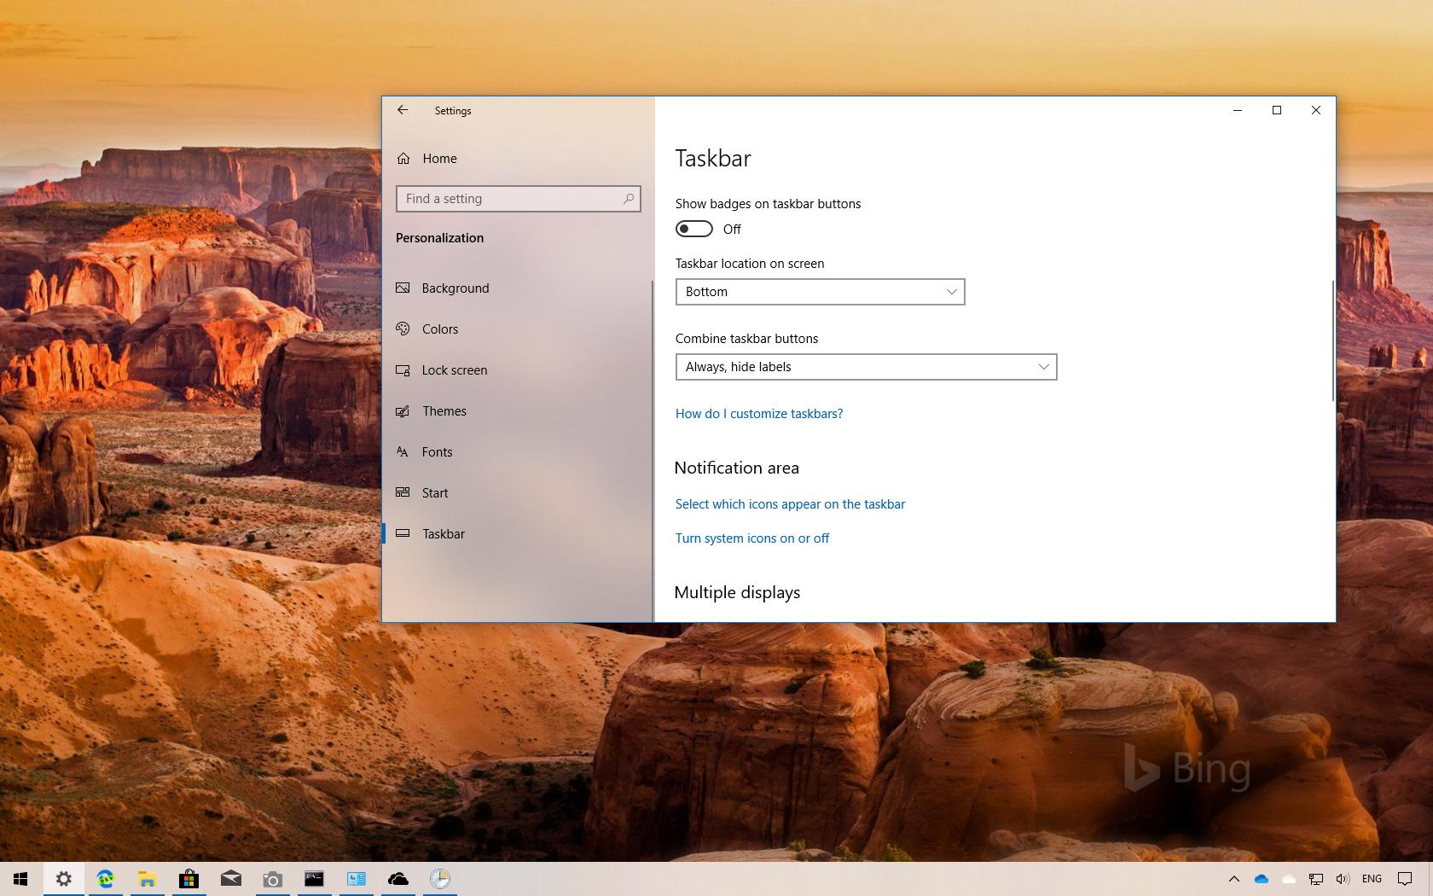Go to Lock screen settings

pyautogui.click(x=517, y=370)
